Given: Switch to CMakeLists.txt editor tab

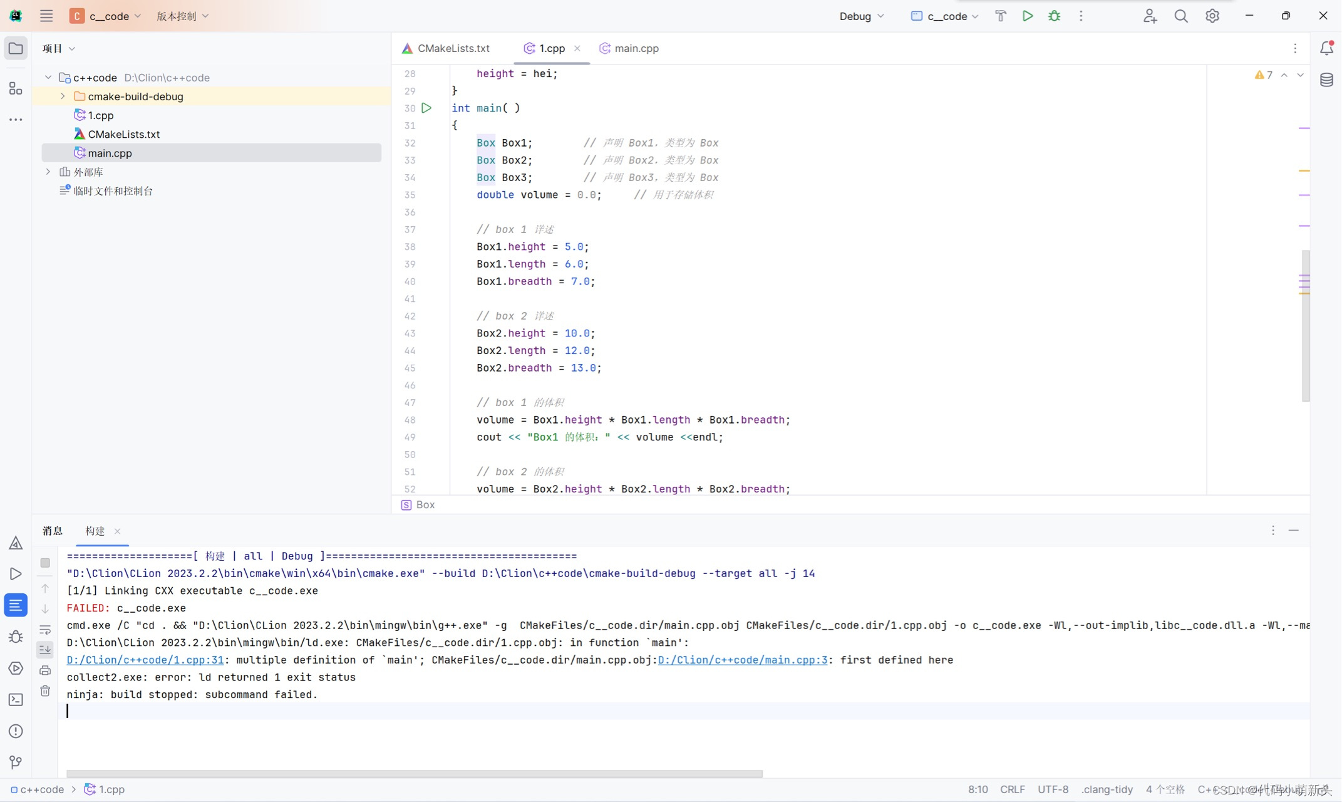Looking at the screenshot, I should (x=446, y=48).
